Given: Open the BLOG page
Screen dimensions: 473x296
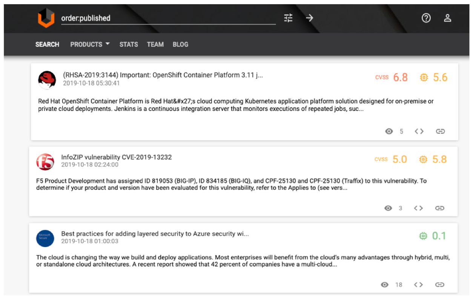Looking at the screenshot, I should coord(180,44).
